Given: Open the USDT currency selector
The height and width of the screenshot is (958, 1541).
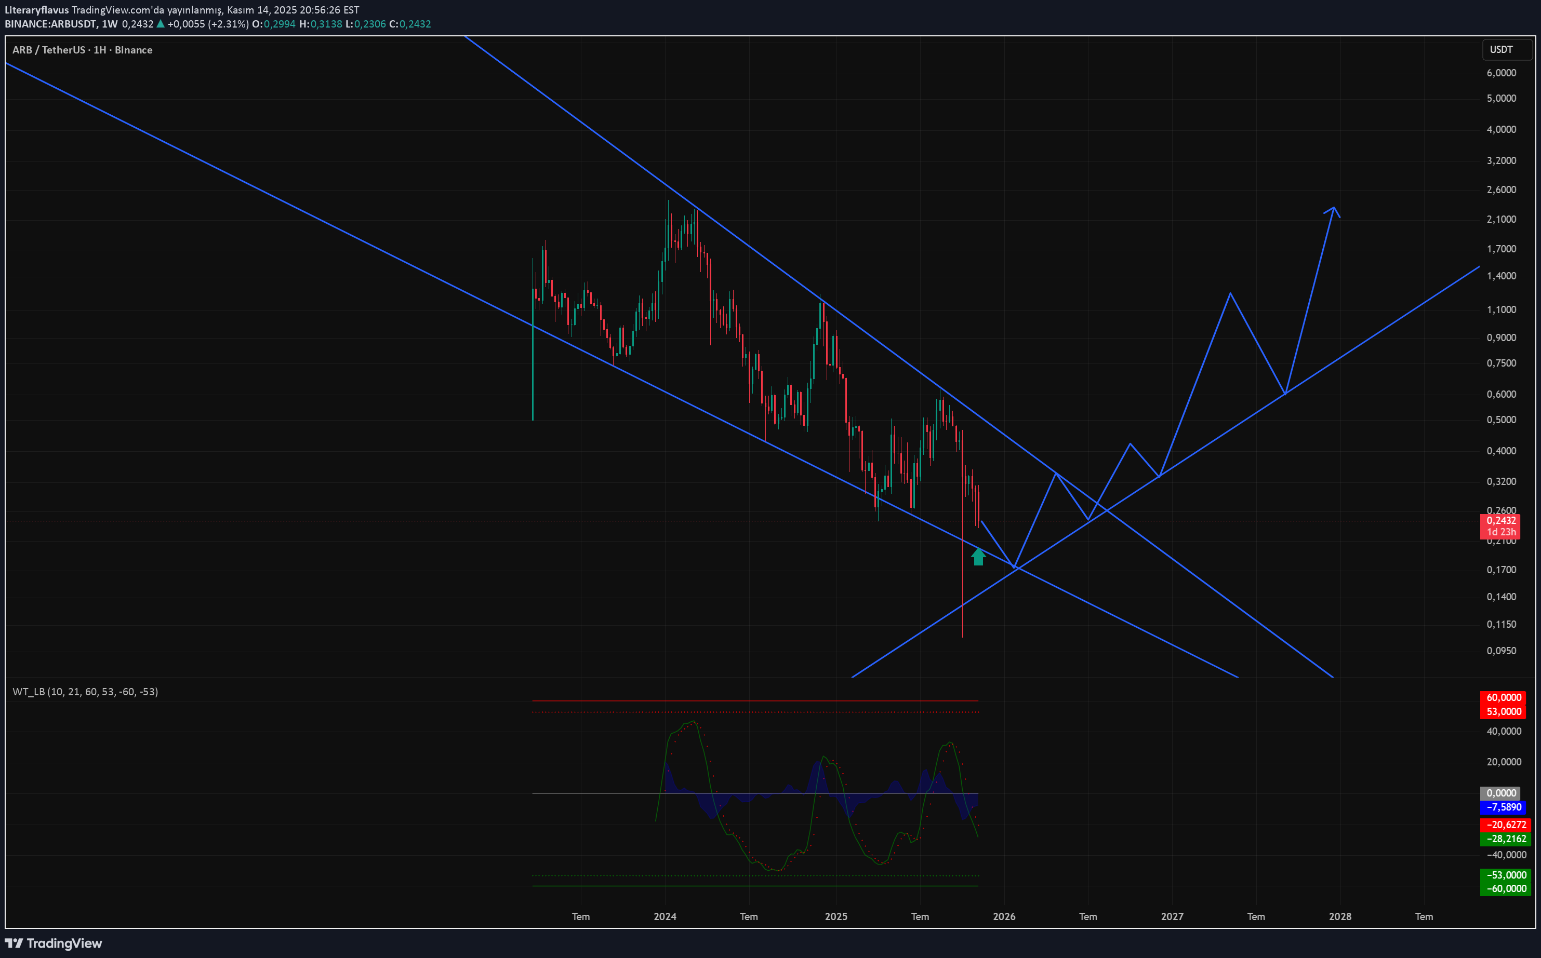Looking at the screenshot, I should 1506,49.
